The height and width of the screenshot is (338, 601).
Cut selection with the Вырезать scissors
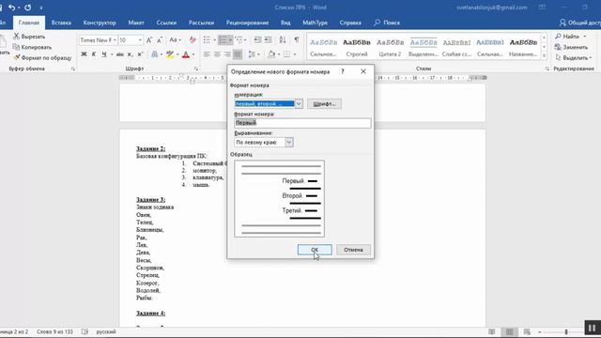[29, 37]
